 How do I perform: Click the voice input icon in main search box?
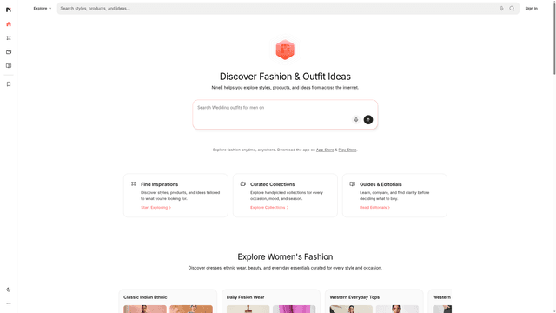[x=356, y=120]
